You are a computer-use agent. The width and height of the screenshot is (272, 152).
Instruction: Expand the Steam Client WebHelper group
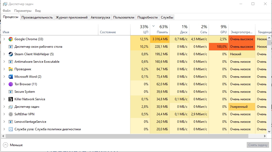[4, 54]
